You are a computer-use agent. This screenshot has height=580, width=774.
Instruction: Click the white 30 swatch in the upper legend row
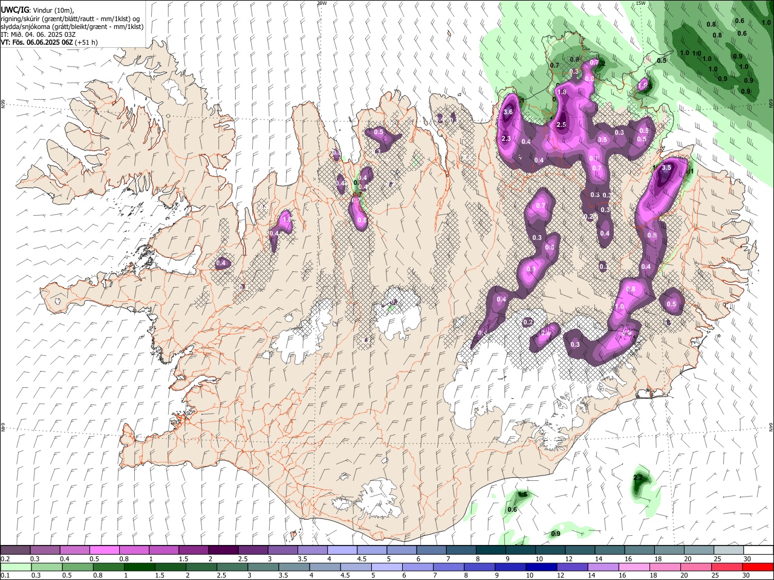(x=758, y=550)
